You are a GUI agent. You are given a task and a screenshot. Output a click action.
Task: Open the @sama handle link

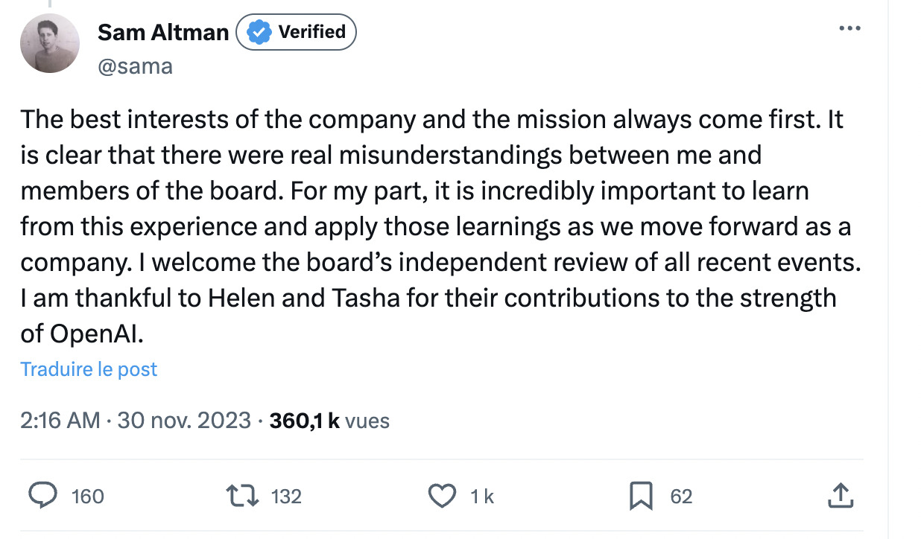coord(135,66)
